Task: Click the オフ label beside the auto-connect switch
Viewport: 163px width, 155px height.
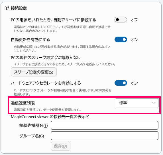Action: point(134,20)
